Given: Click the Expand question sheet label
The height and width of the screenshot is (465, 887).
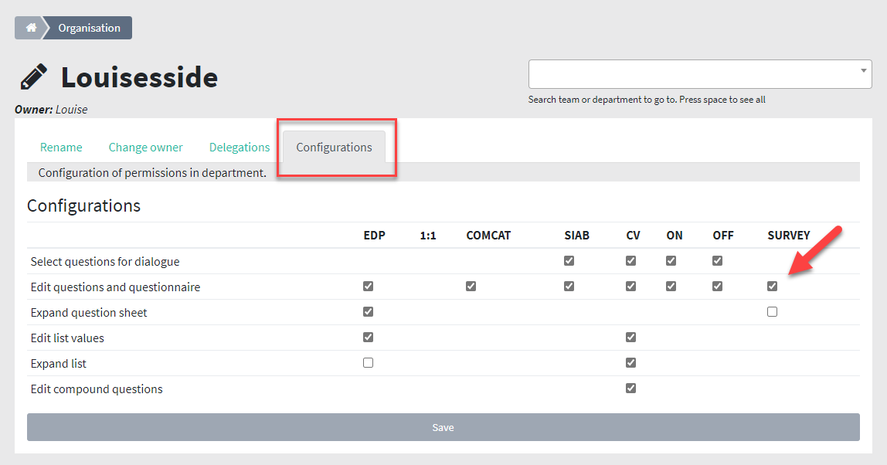Looking at the screenshot, I should coord(89,312).
